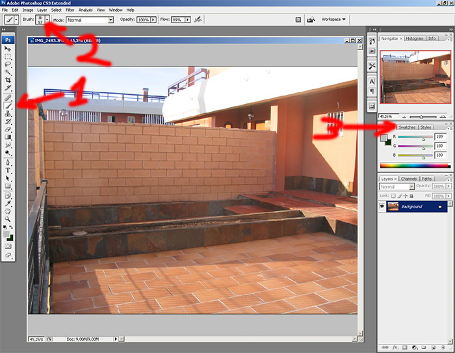Open the Brush preset picker dropdown
The width and height of the screenshot is (455, 353).
[x=47, y=20]
